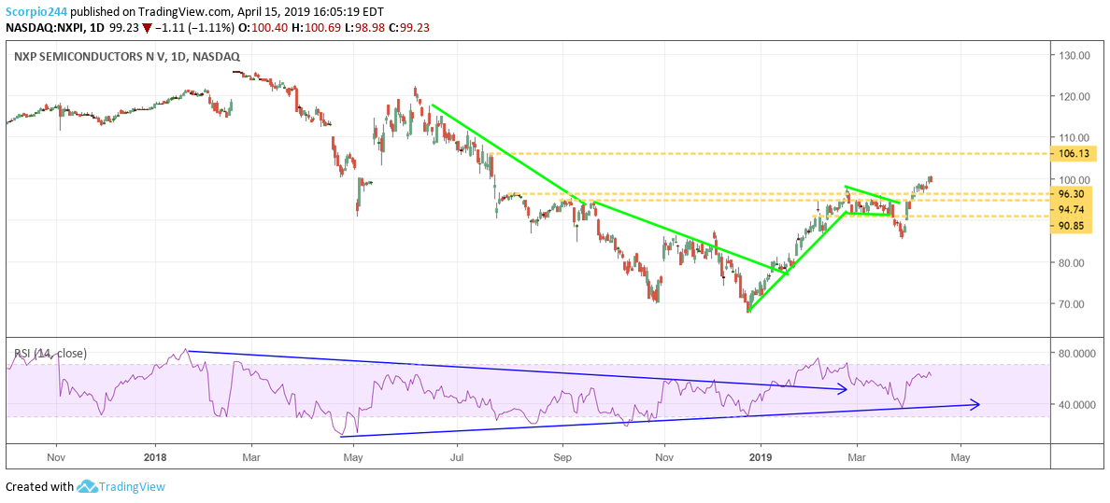Click the 94.74 price level label
Screen dimensions: 1110x503
point(1074,209)
